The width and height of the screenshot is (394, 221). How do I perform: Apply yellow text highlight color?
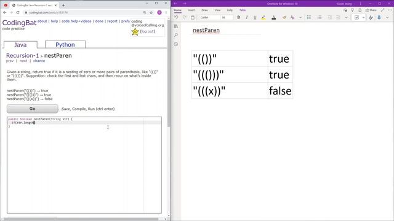pyautogui.click(x=263, y=18)
